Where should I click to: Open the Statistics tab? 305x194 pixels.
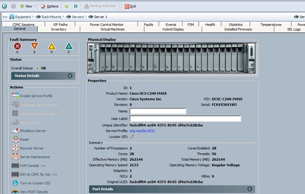tap(235, 24)
